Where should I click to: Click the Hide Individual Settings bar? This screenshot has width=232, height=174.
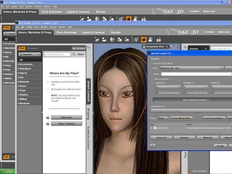tap(192, 100)
